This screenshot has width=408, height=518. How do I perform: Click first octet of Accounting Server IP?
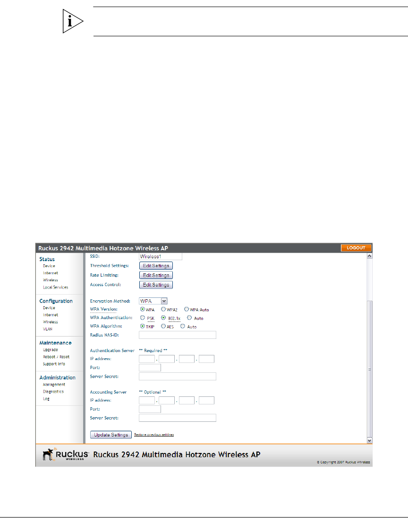tap(147, 400)
